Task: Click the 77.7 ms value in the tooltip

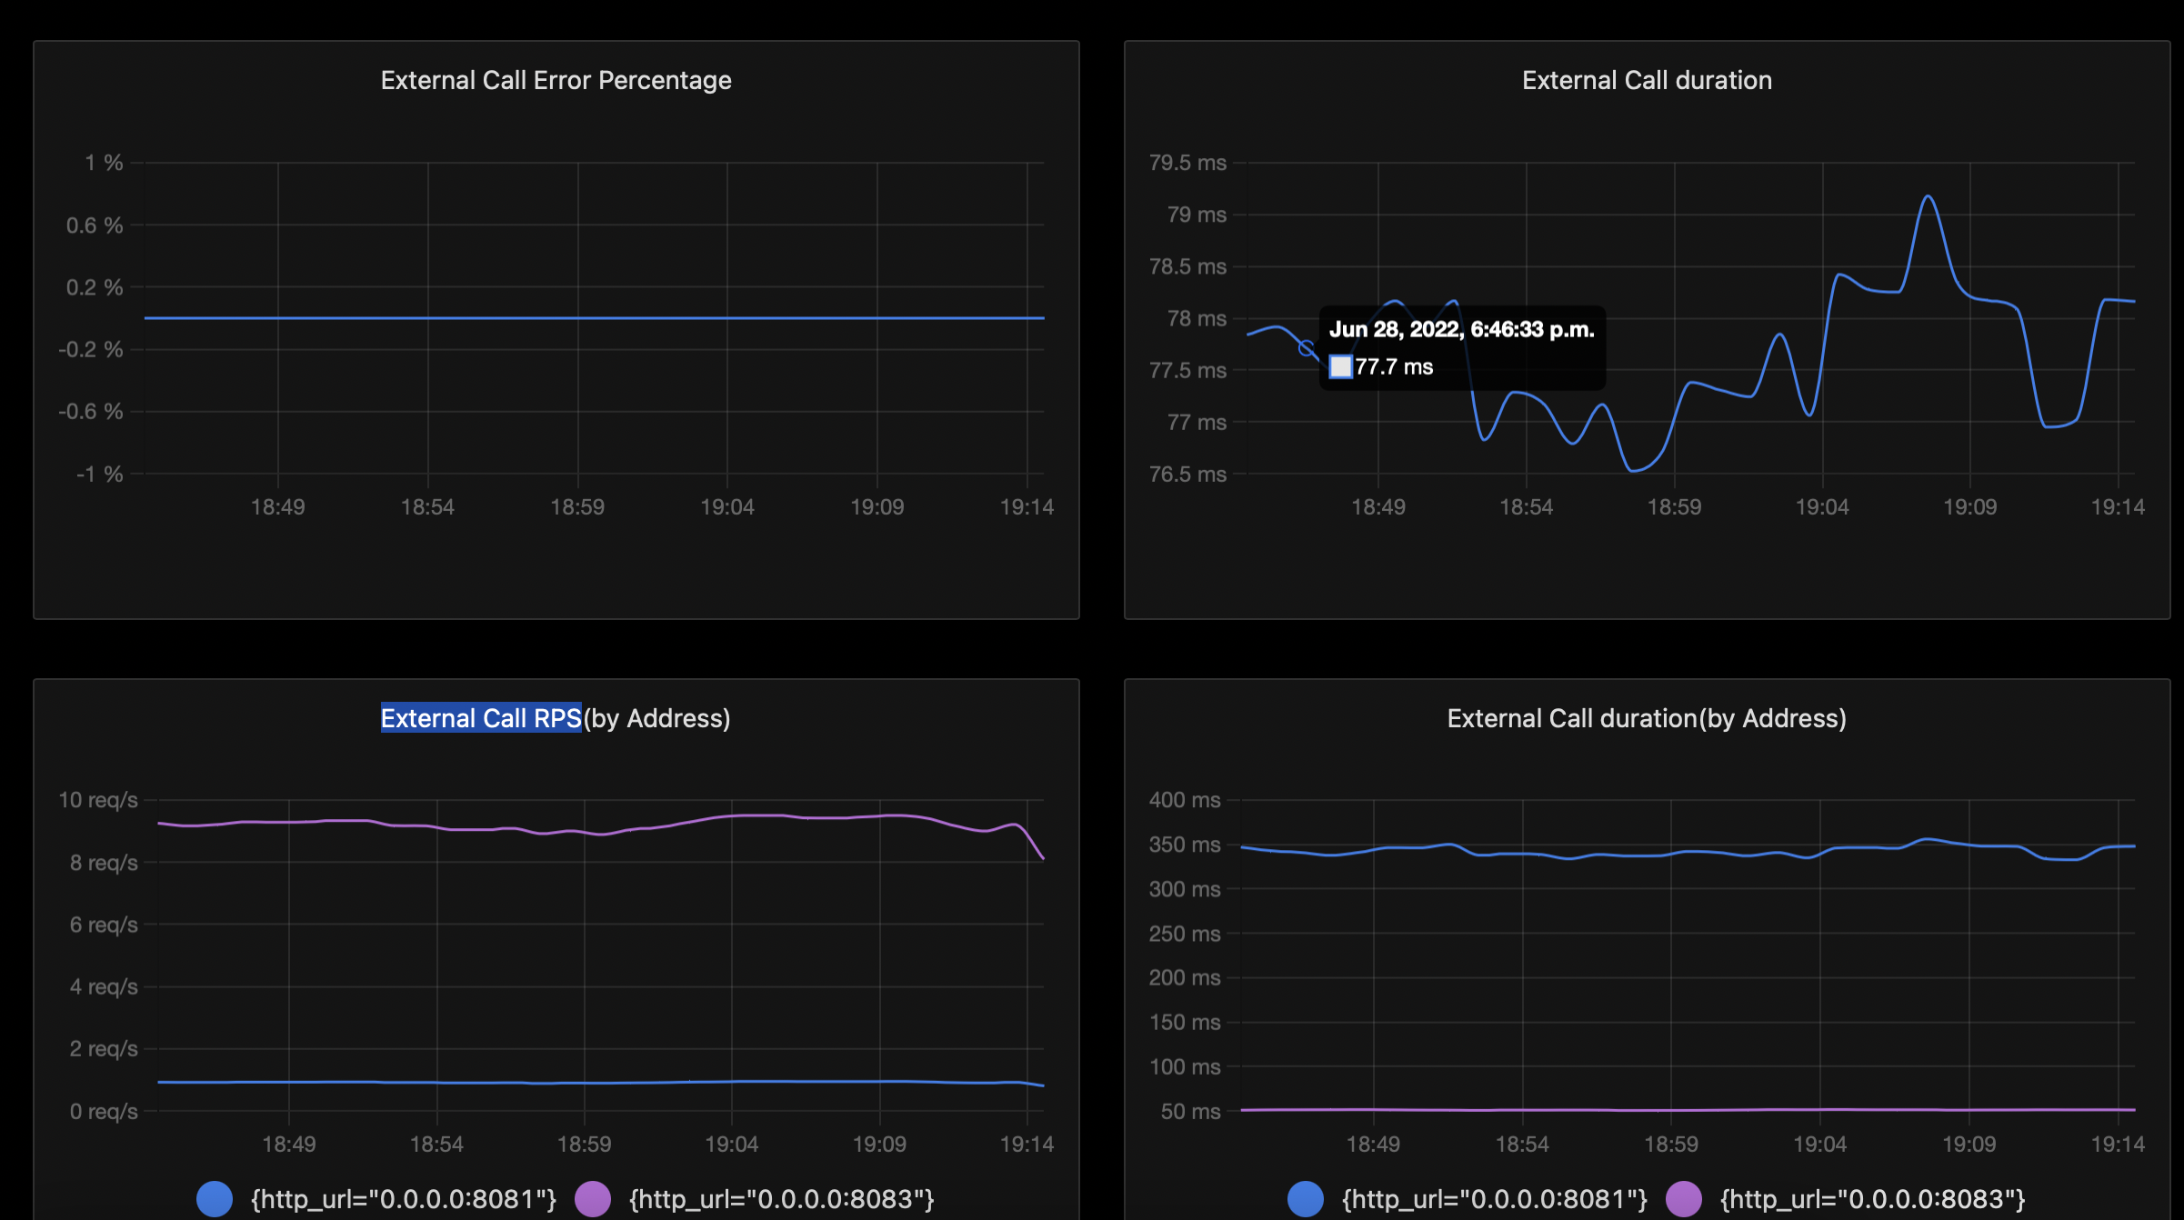Action: 1393,366
